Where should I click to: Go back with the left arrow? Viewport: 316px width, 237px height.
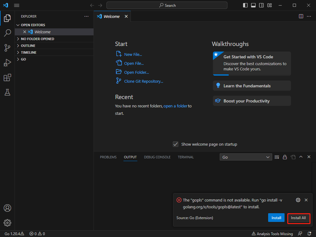(92, 6)
